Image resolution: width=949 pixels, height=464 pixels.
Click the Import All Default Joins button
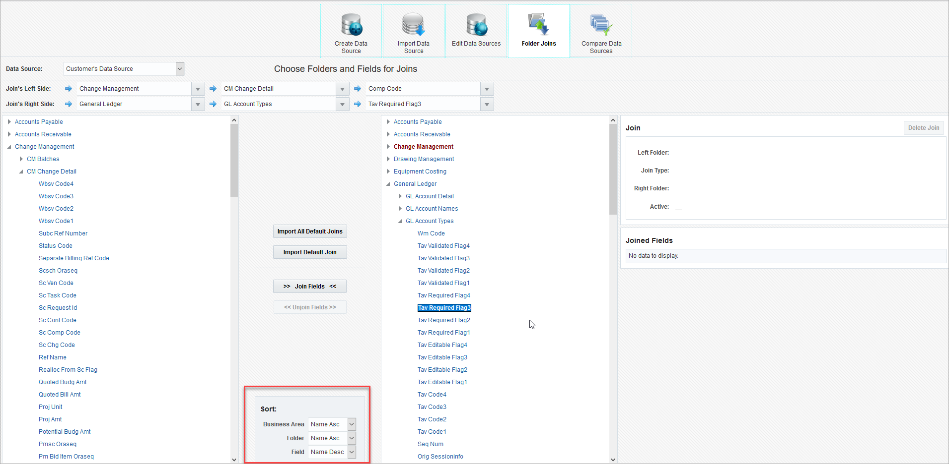point(309,231)
